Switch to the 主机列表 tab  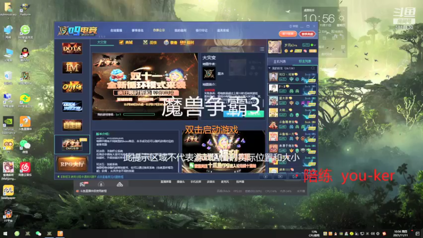(280, 61)
